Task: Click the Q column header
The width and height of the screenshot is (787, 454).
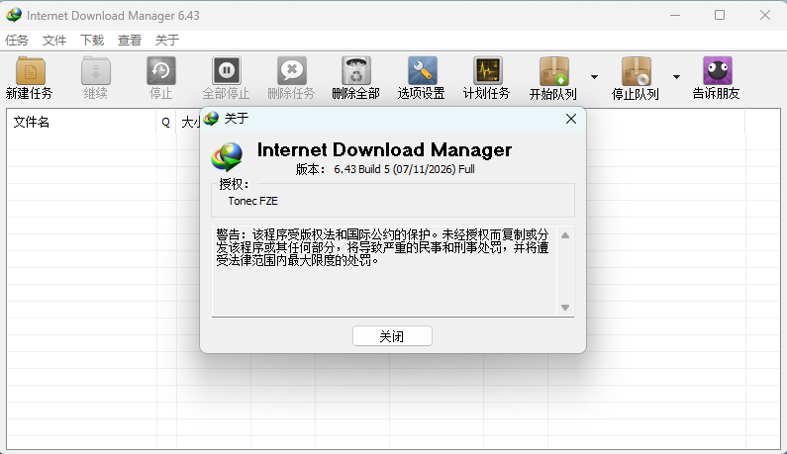Action: (x=166, y=122)
